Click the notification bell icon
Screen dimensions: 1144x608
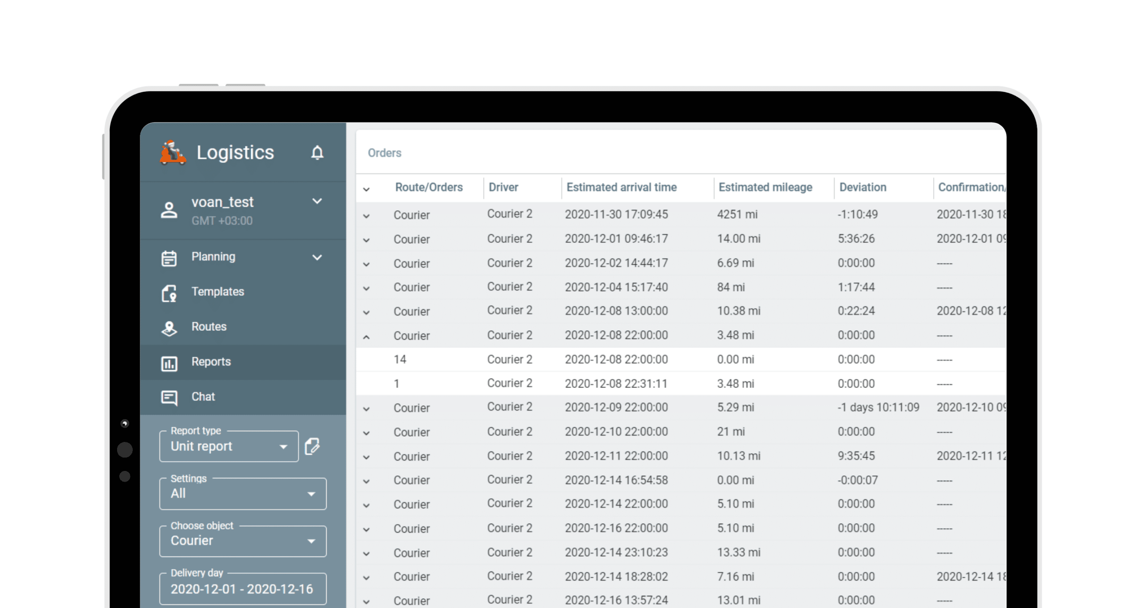click(x=317, y=153)
